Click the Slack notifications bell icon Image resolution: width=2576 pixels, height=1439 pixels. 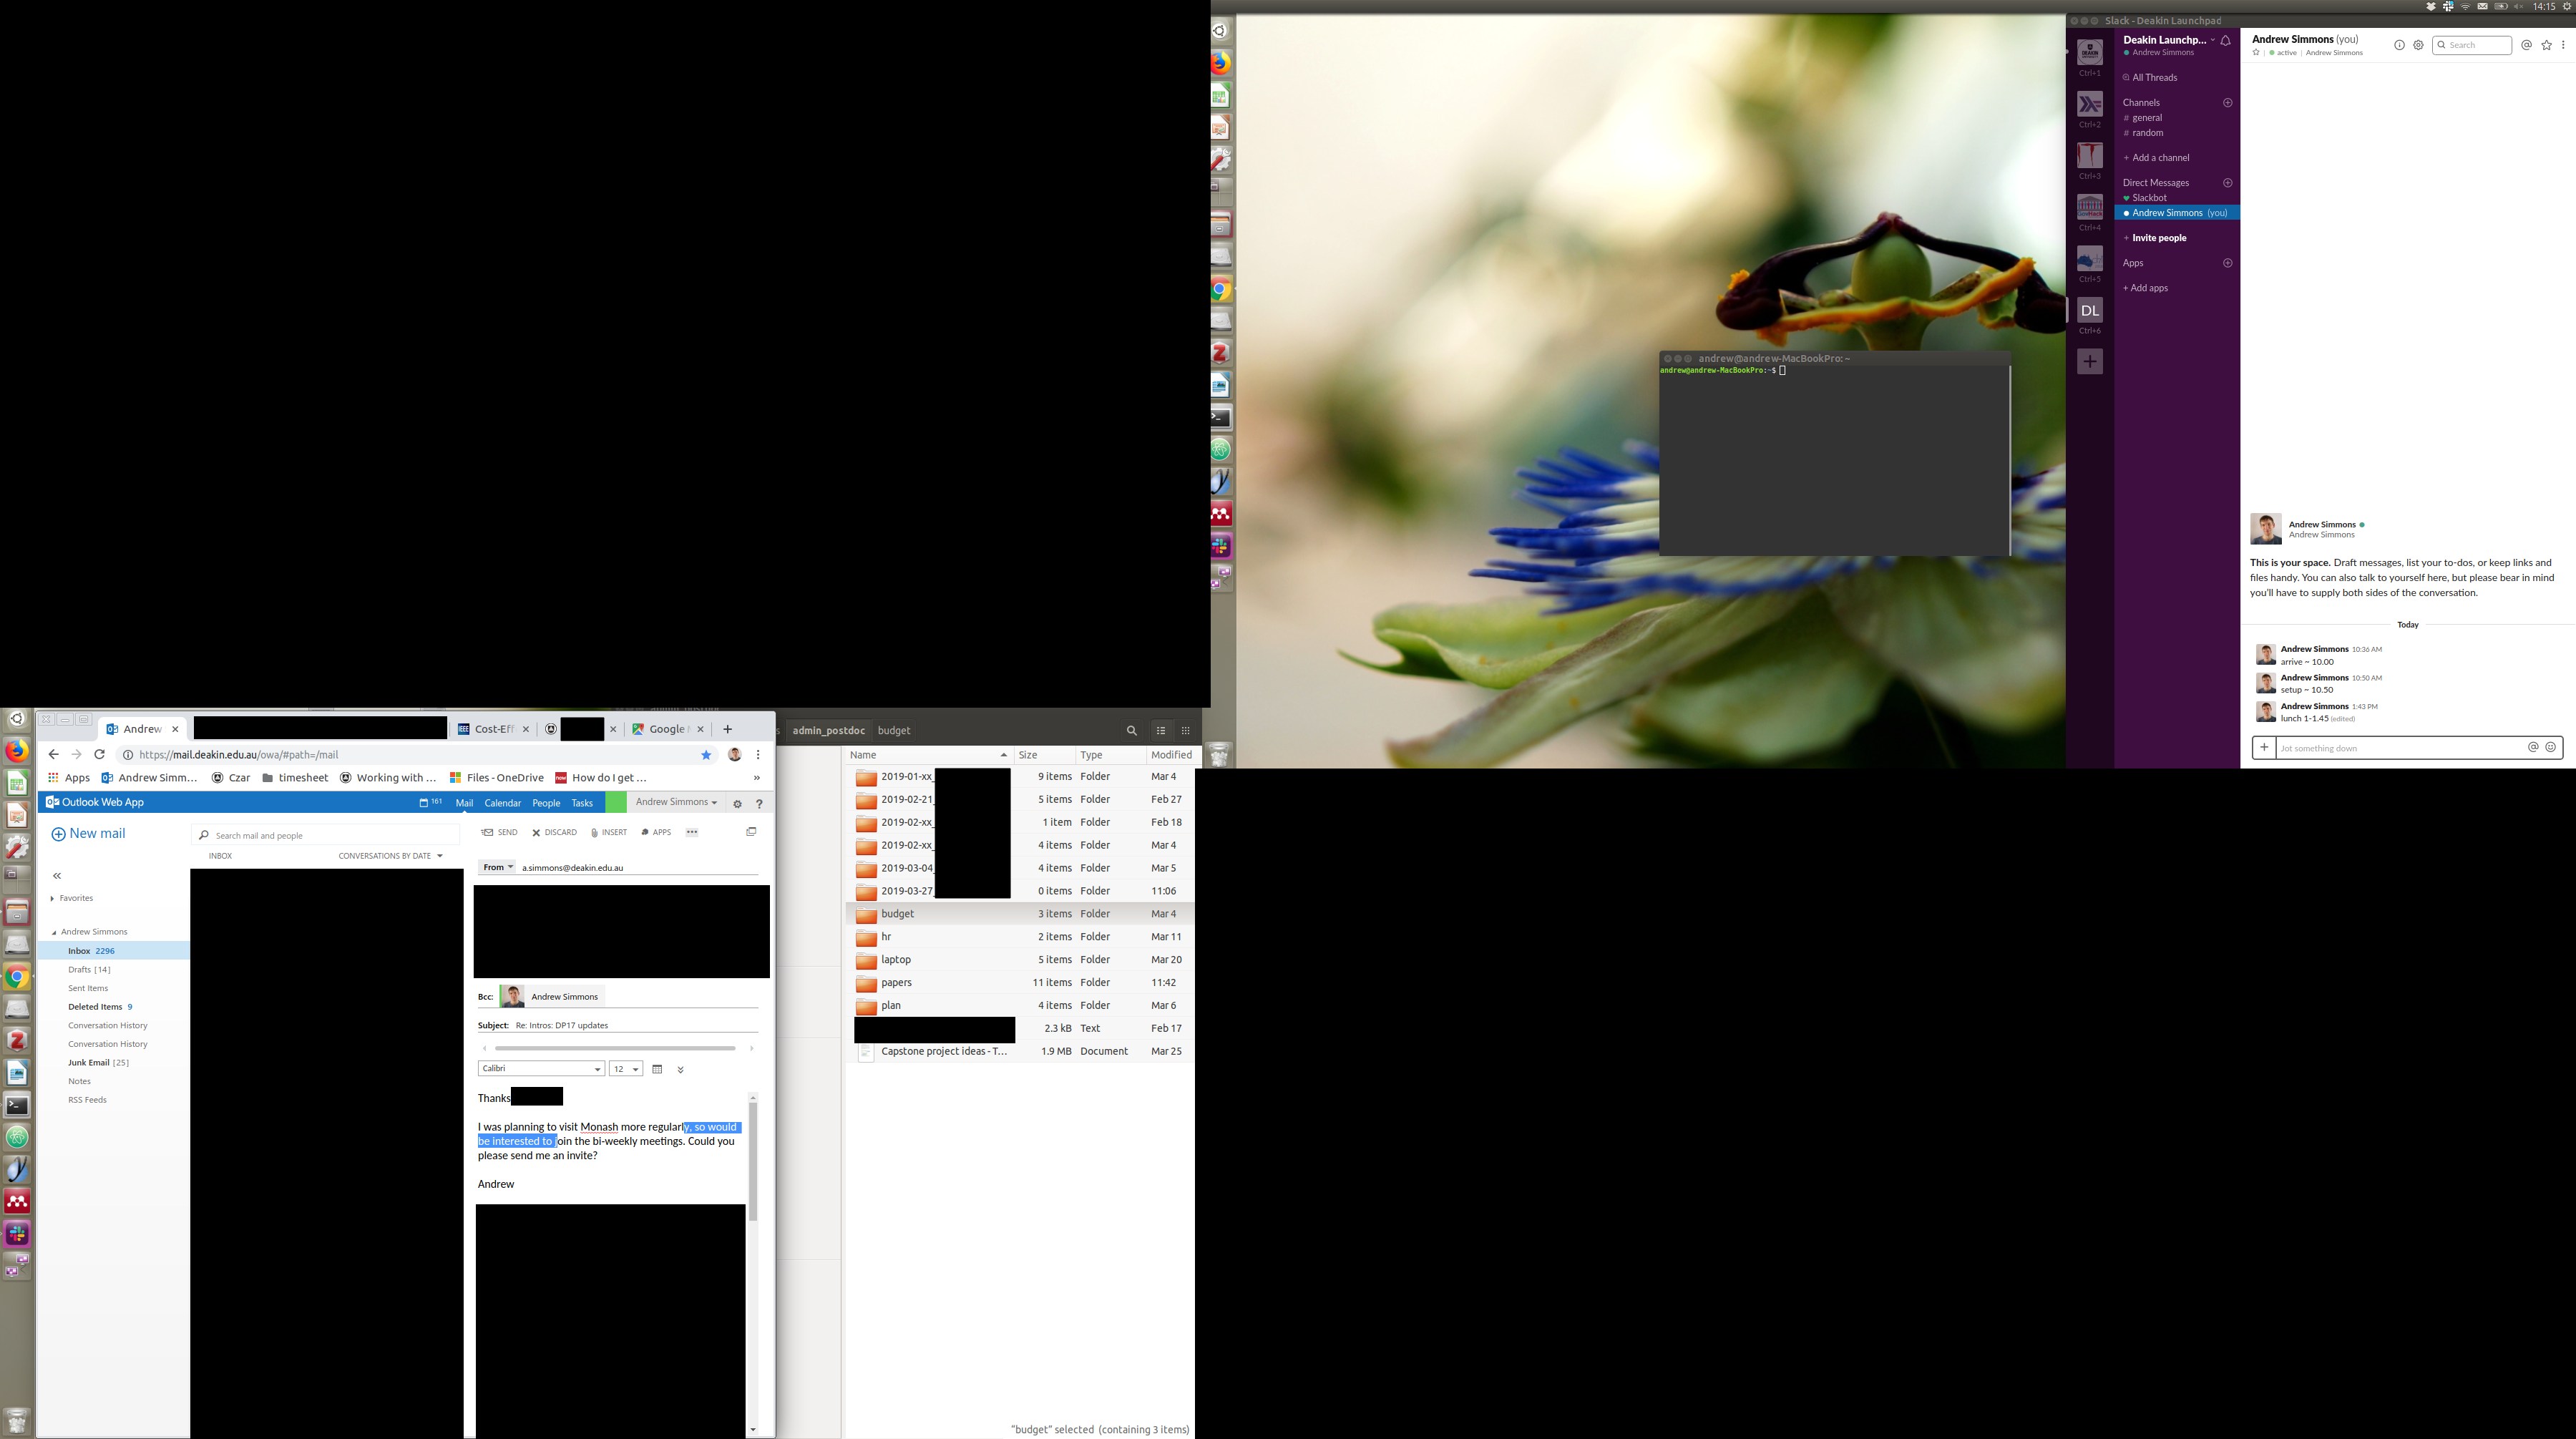(2226, 41)
